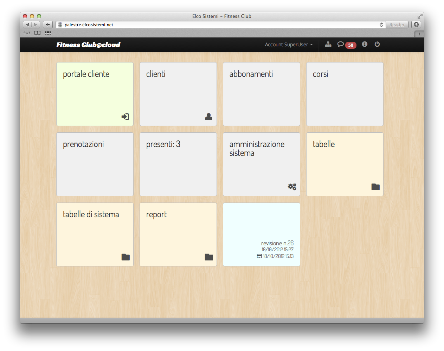Click Safari forward arrow button

pos(36,25)
